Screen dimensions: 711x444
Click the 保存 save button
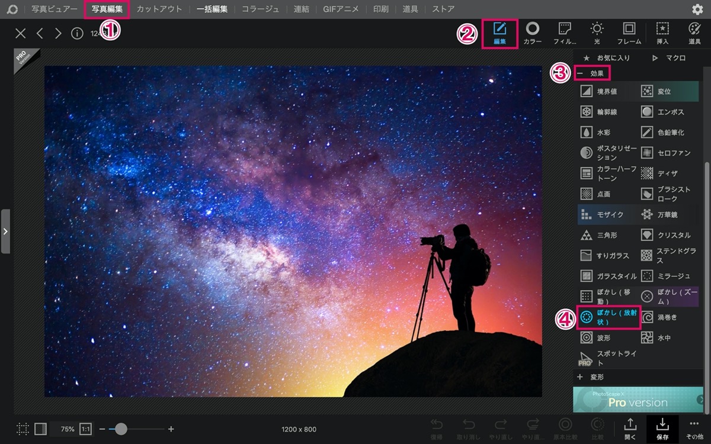[x=662, y=429]
